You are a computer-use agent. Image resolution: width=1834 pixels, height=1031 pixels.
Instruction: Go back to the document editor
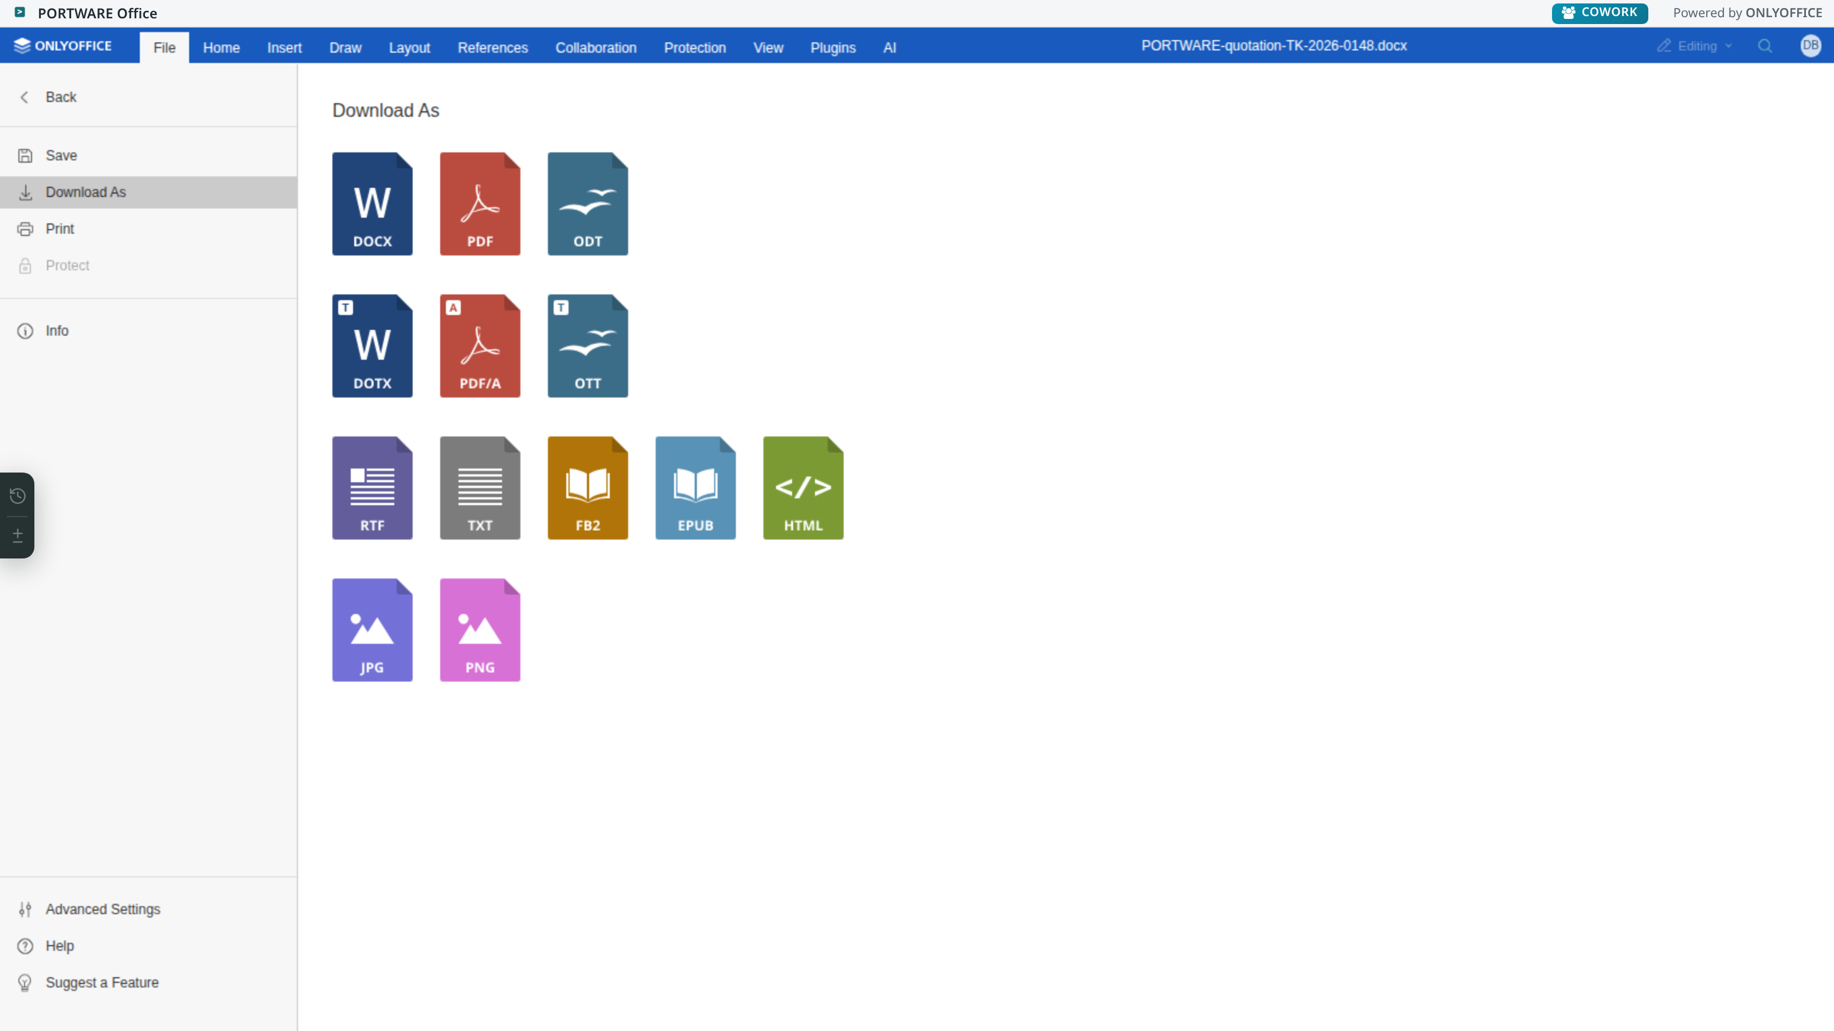[x=148, y=97]
